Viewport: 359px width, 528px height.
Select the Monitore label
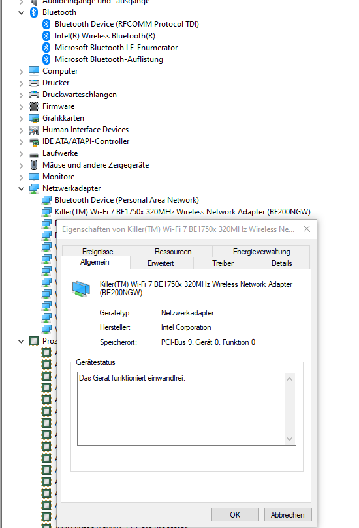coord(58,177)
